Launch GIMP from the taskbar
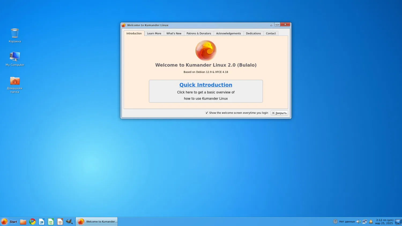Viewport: 402px width, 226px height. click(x=69, y=221)
